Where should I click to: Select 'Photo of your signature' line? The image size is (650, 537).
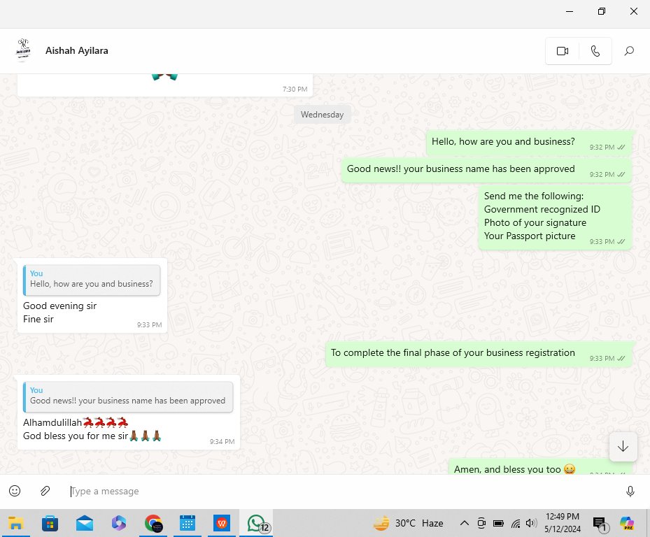(x=535, y=222)
